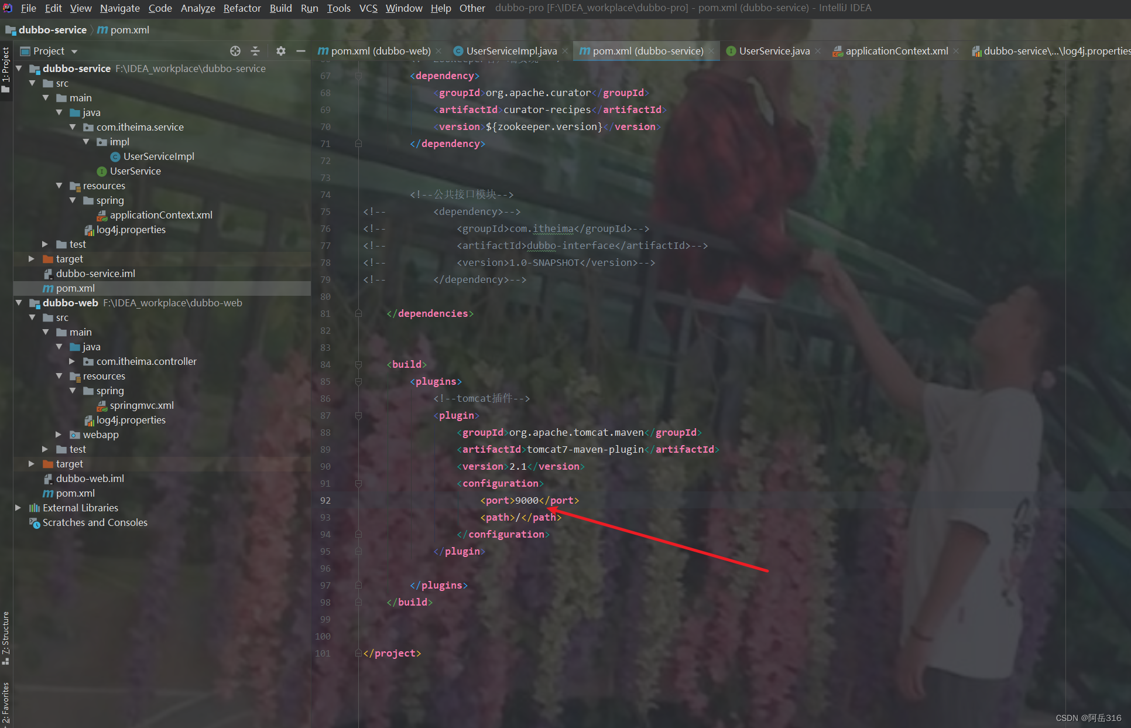Open the Run menu
Screen dimensions: 1131x728
309,8
